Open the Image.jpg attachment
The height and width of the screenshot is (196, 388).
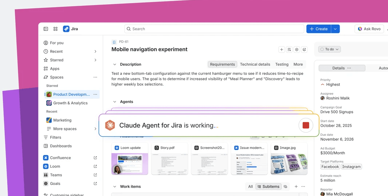[289, 159]
